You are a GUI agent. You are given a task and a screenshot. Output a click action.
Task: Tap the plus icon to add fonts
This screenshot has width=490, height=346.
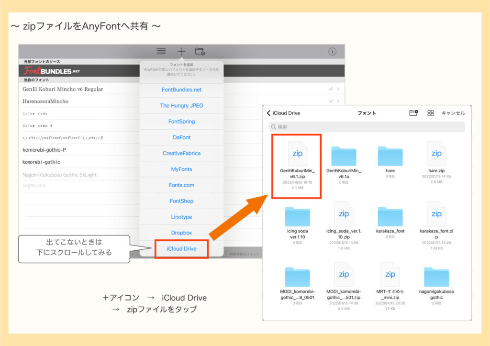pos(181,52)
